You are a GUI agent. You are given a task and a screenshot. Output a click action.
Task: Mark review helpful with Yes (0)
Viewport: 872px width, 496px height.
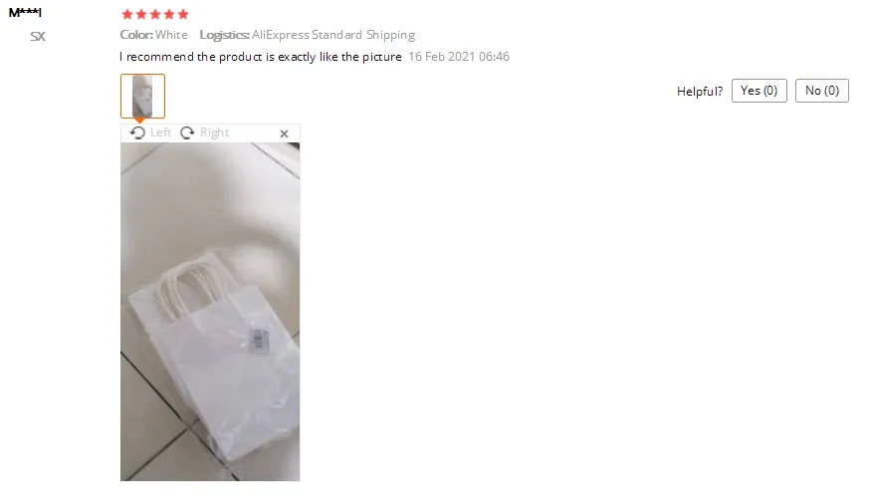760,91
